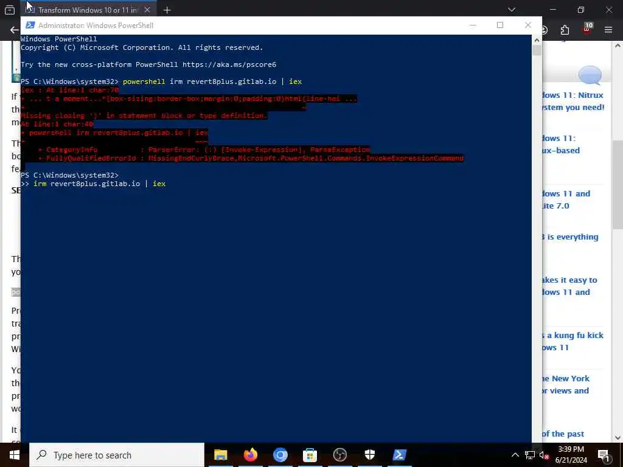
Task: Click the 'https://aka.ms/pscore6' text in PowerShell
Action: (x=229, y=64)
